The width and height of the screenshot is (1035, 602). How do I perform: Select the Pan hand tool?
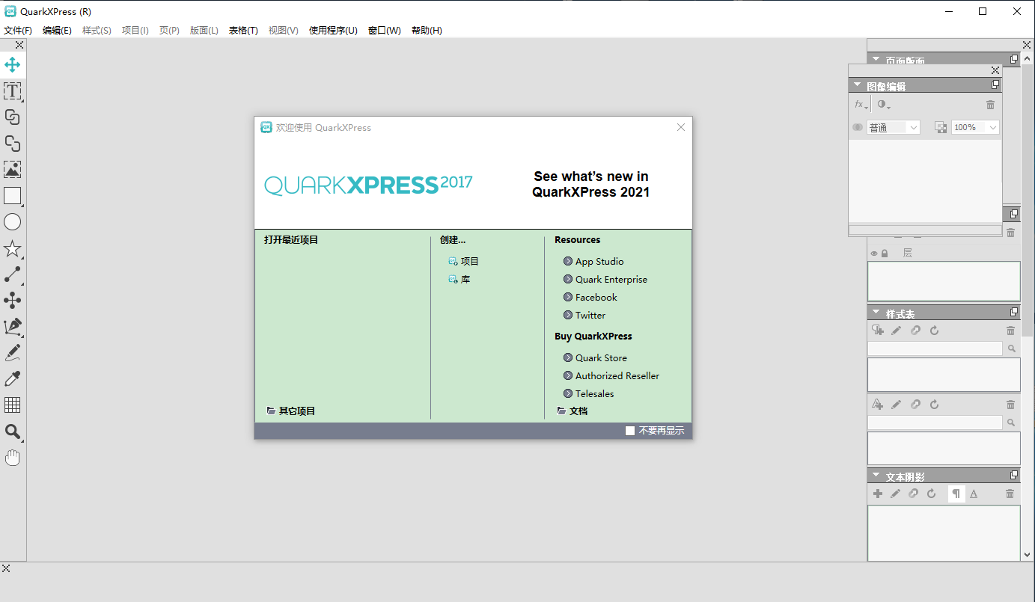pos(12,458)
